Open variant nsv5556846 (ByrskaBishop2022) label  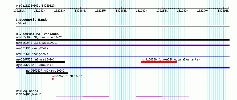[x=39, y=37]
